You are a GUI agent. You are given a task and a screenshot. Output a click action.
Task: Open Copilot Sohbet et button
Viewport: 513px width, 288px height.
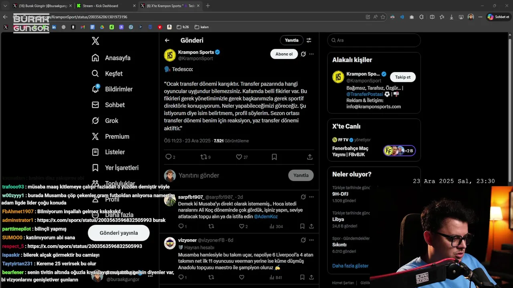pyautogui.click(x=499, y=17)
